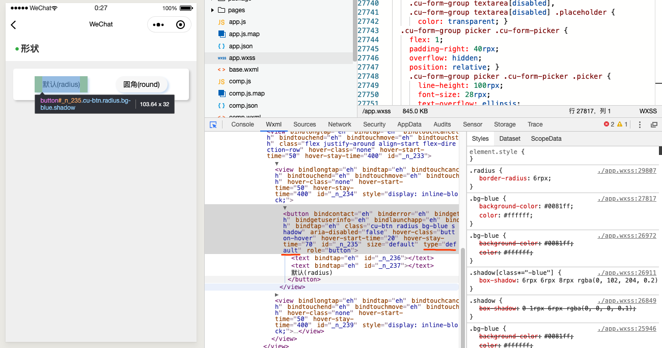Image resolution: width=662 pixels, height=348 pixels.
Task: Select the text node with id _n_236
Action: click(363, 259)
